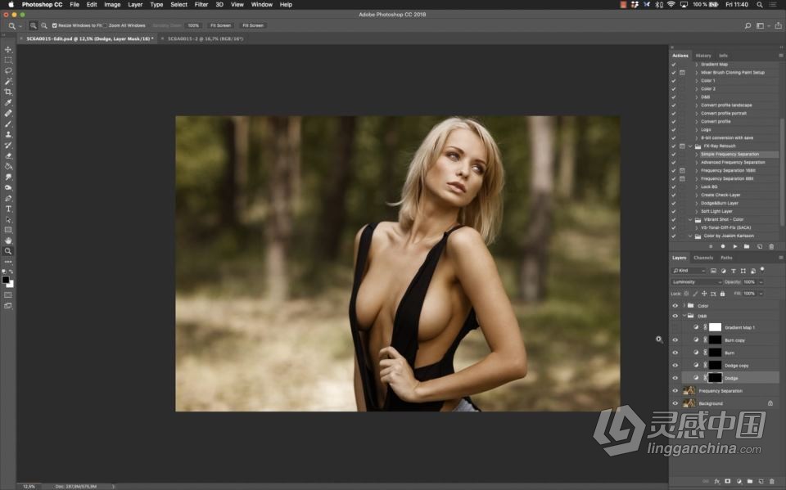This screenshot has height=490, width=786.
Task: Add layer mask from Layers panel bottom
Action: pyautogui.click(x=728, y=481)
